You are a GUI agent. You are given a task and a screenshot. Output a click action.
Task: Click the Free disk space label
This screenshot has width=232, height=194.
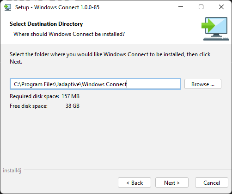point(29,106)
